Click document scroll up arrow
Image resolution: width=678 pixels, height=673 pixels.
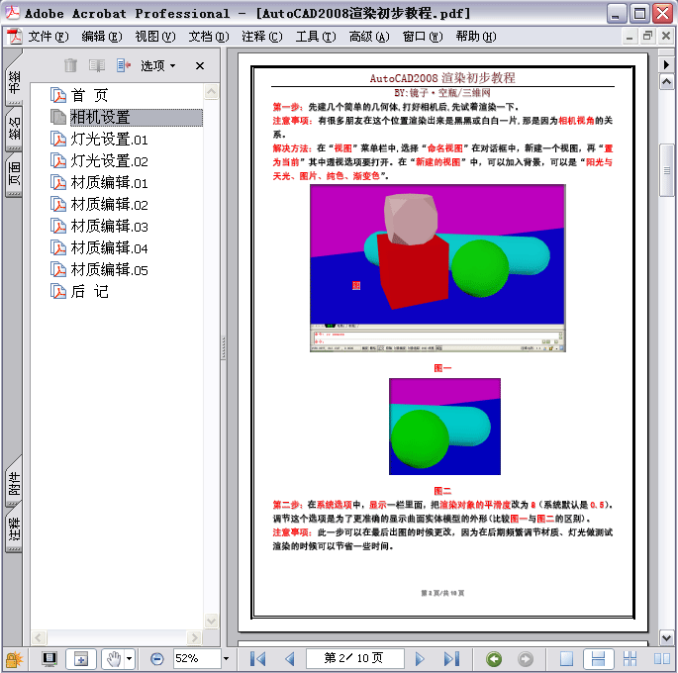pyautogui.click(x=667, y=81)
